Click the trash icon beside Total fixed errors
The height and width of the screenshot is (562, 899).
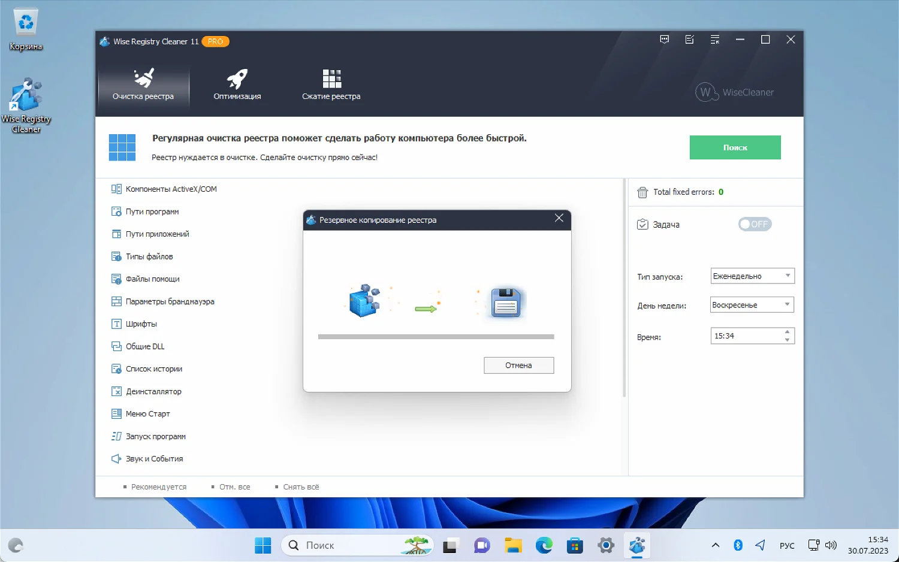(642, 192)
